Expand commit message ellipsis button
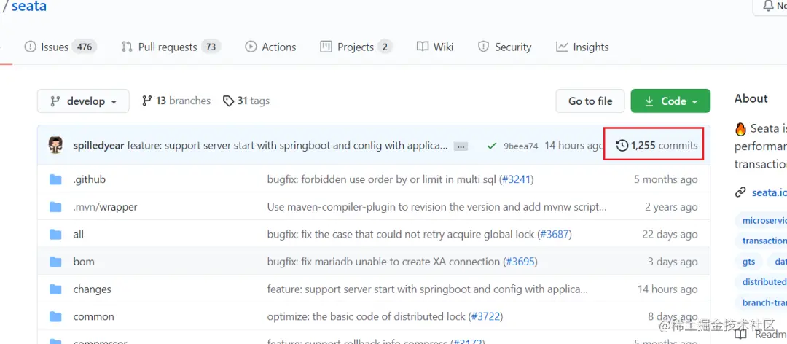Viewport: 787px width, 344px height. (x=461, y=146)
